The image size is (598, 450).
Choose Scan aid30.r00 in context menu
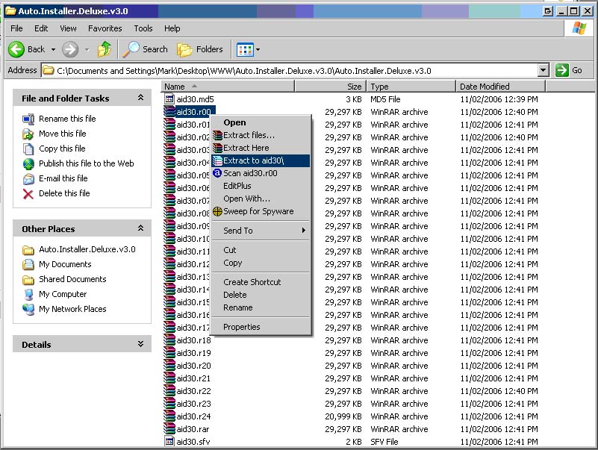[x=261, y=173]
